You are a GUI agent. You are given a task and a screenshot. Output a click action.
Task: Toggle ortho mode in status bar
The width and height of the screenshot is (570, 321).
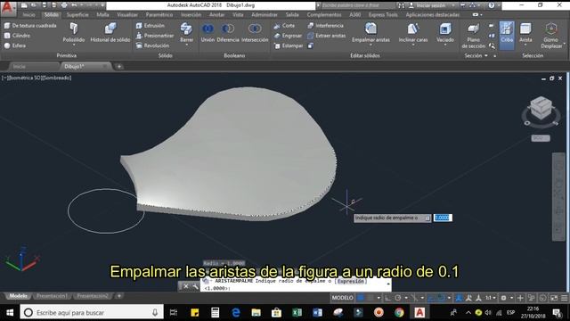[388, 298]
